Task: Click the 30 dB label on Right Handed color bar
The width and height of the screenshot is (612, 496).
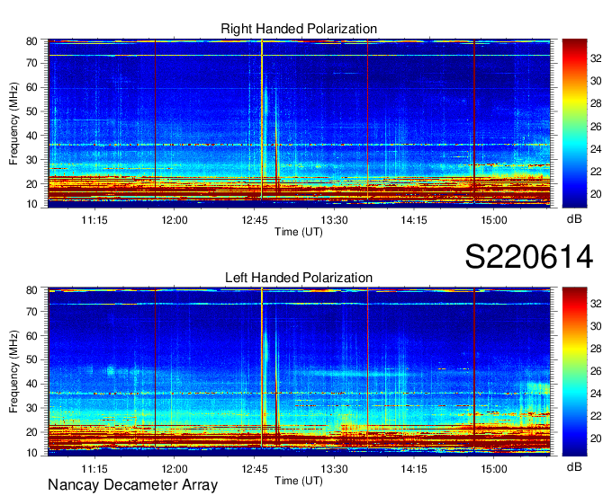Action: pos(596,81)
